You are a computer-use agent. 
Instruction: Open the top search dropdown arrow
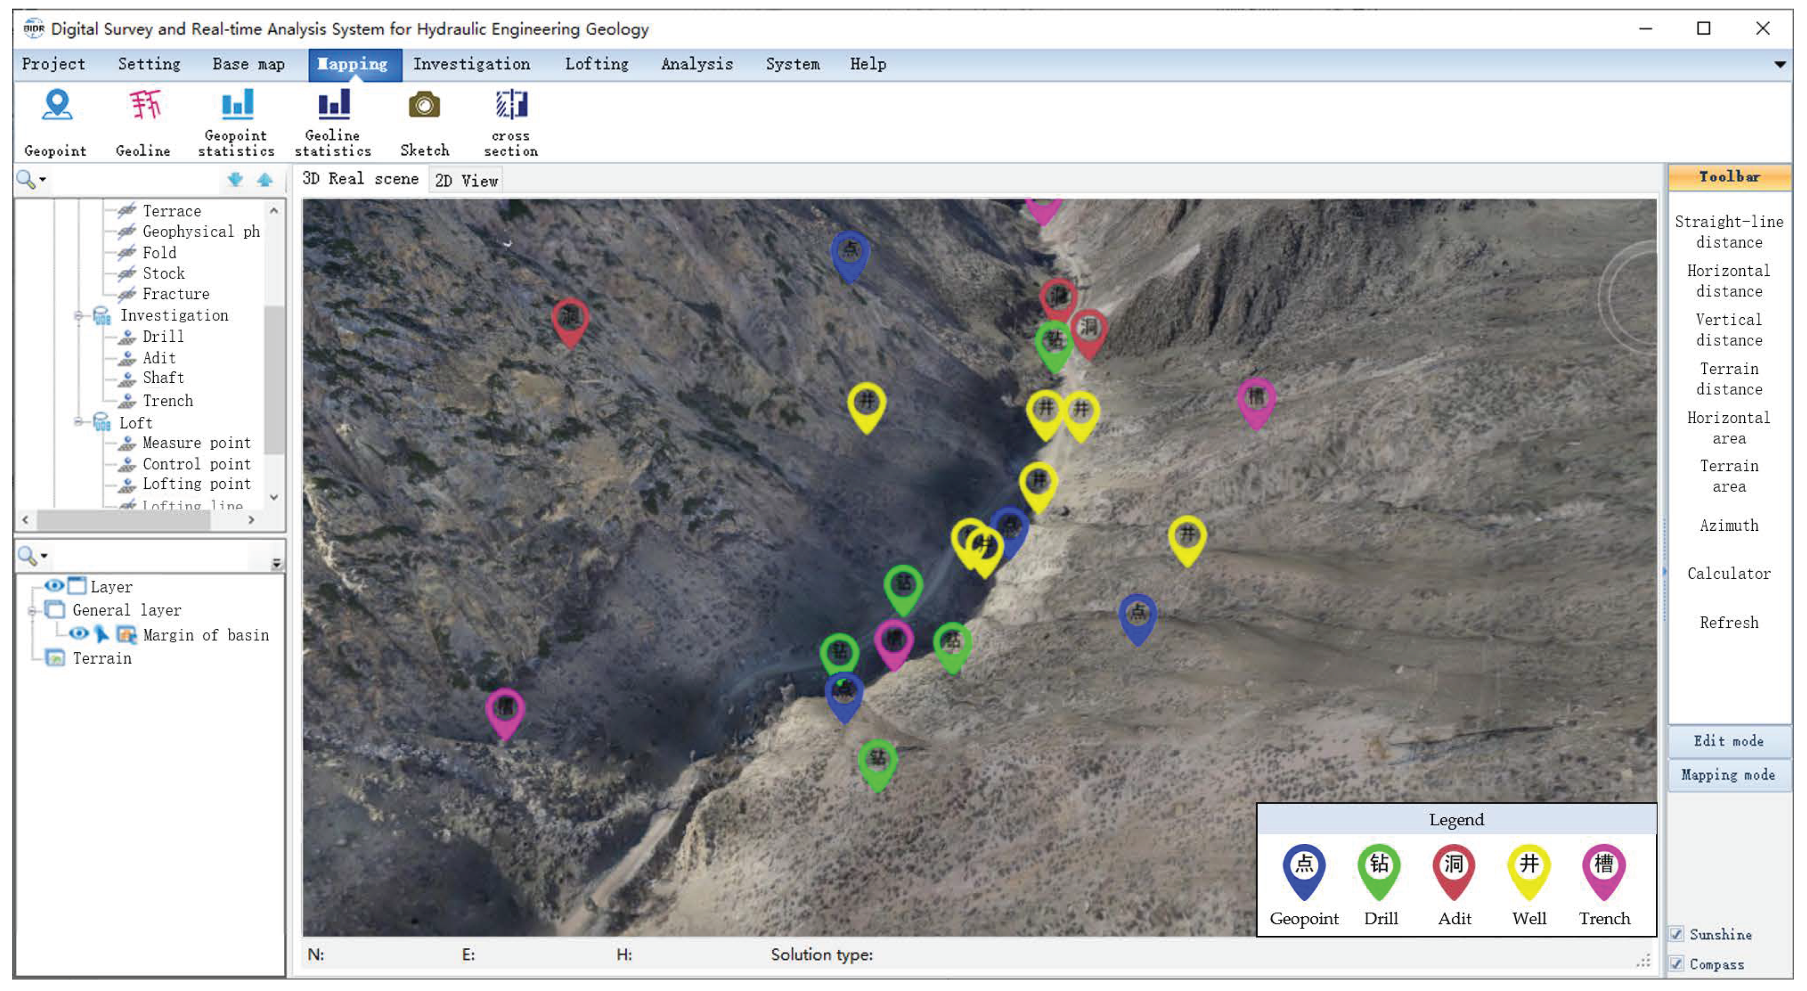43,180
